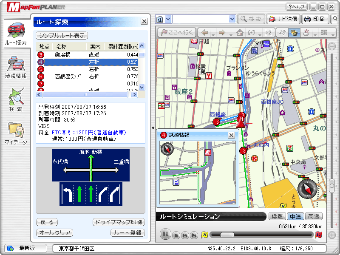Screen dimensions: 340x255
Task: Switch to 高速 simulation speed
Action: click(314, 216)
